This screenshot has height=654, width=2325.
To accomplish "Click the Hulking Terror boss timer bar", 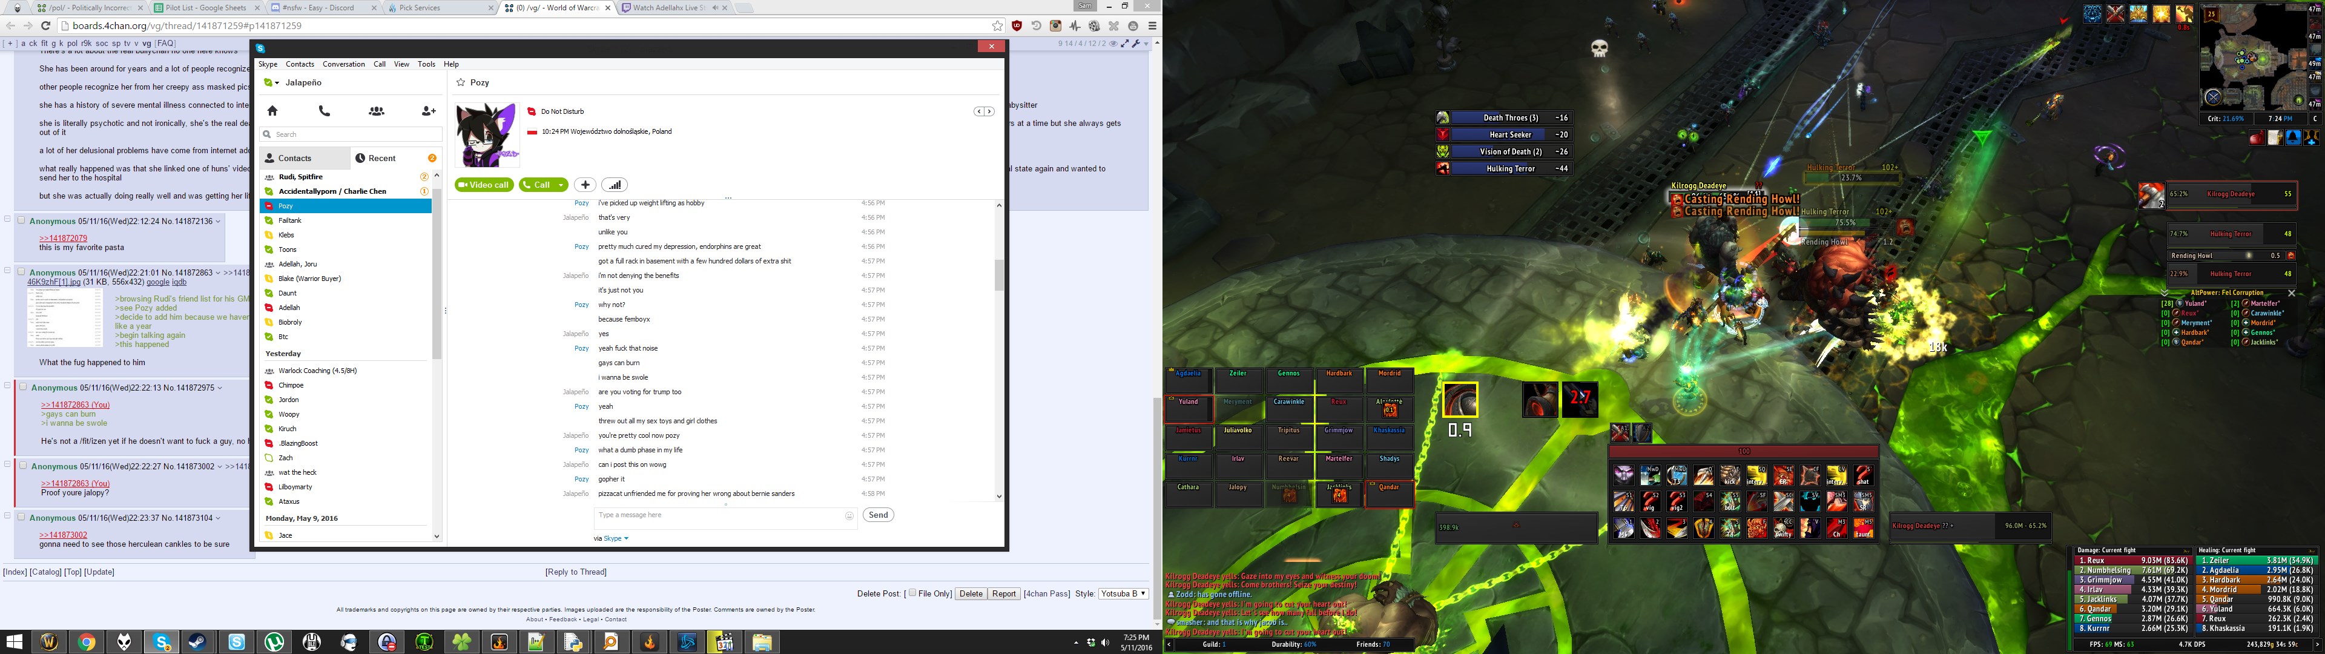I will 1505,169.
